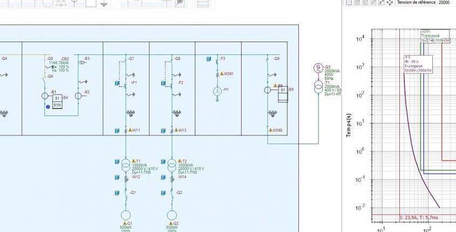Select the -B3 voltage transformer symbol
This screenshot has height=232, width=456.
[x=81, y=63]
